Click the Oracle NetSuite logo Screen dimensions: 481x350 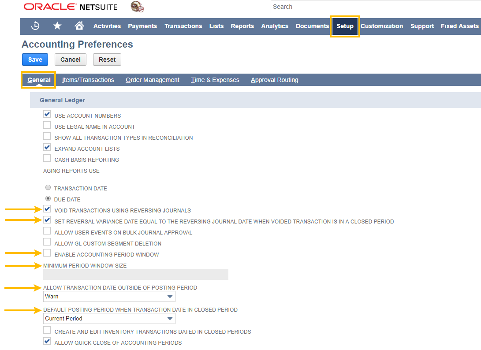pyautogui.click(x=71, y=7)
